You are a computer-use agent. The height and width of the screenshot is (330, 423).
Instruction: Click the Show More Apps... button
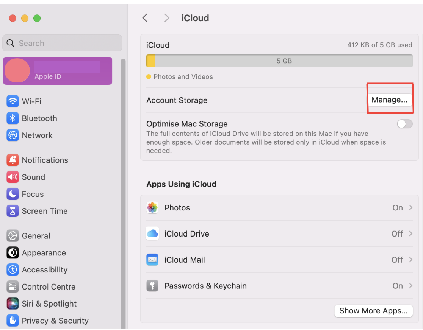point(373,311)
